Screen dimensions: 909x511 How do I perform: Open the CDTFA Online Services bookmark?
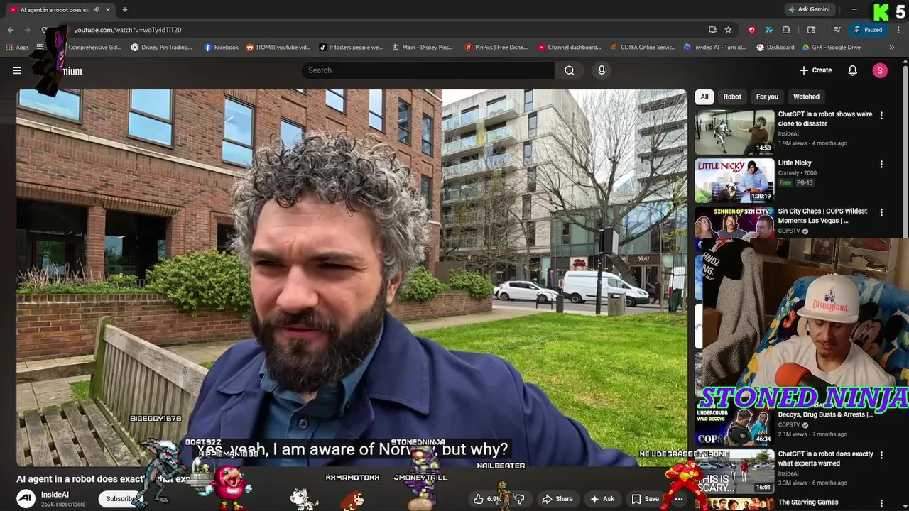[643, 48]
